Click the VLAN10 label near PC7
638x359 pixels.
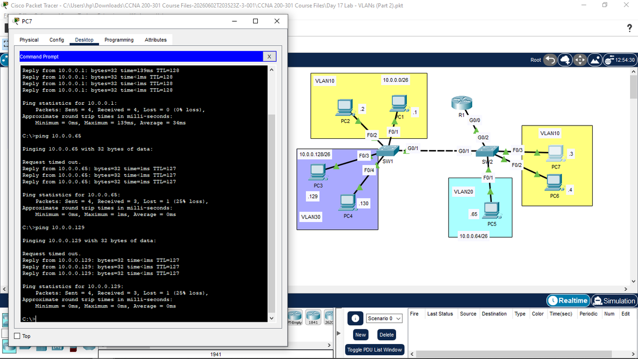click(550, 133)
